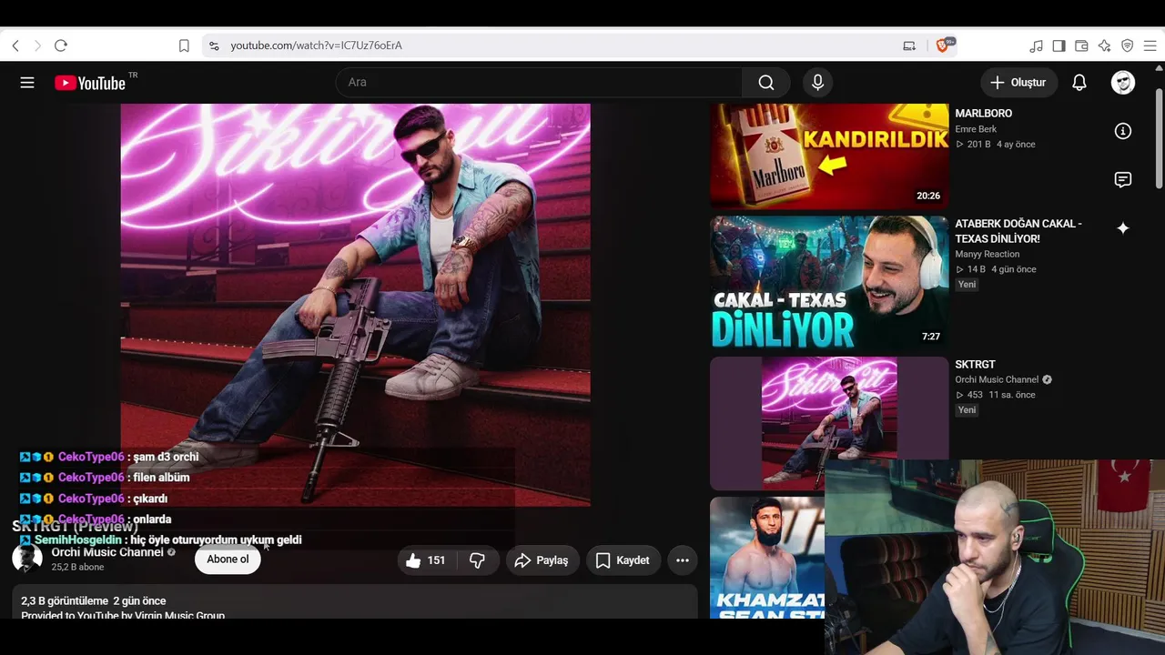Open the three-dot more actions menu
This screenshot has width=1165, height=655.
point(683,560)
